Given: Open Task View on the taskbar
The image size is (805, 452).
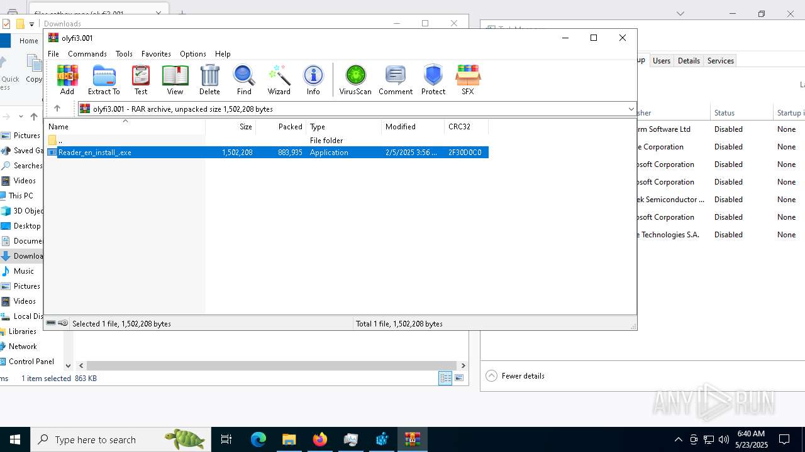Looking at the screenshot, I should pos(226,439).
